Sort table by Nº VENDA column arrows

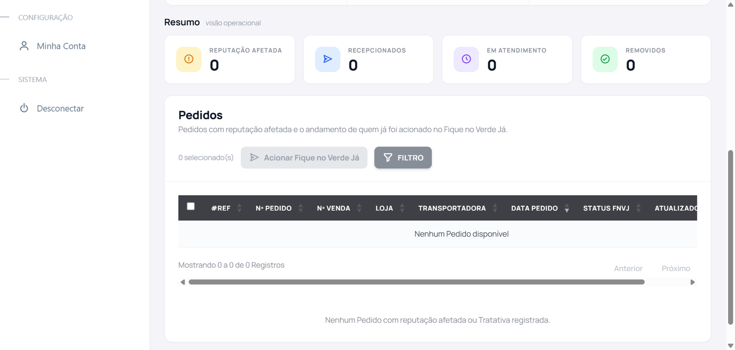[x=359, y=208]
